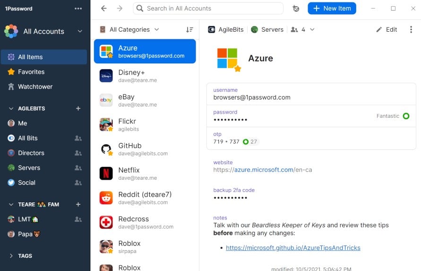The image size is (421, 271).
Task: Go forward with the right arrow
Action: [x=120, y=9]
